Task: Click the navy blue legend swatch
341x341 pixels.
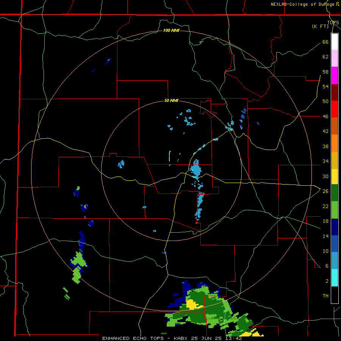Action: (335, 227)
